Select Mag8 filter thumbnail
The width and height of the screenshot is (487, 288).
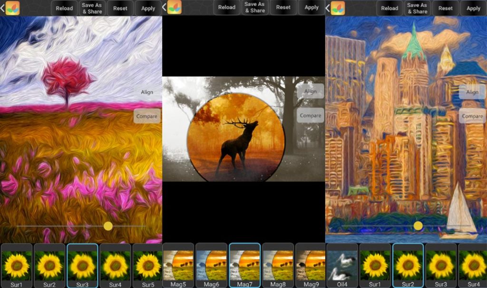pos(278,265)
